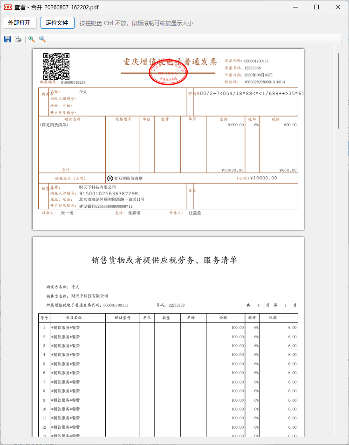Click machine number 016000019234
Screen dimensions: 349x445
[x=73, y=82]
